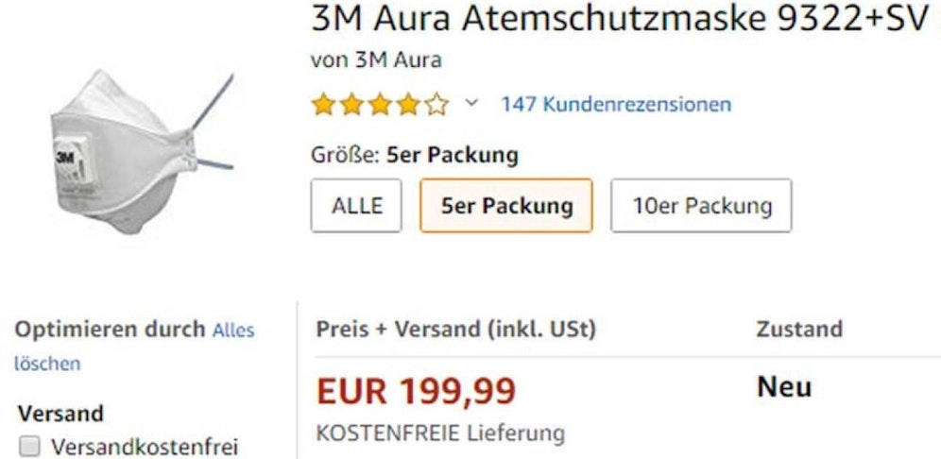Click the Zustand column header
The height and width of the screenshot is (459, 941).
pos(798,330)
